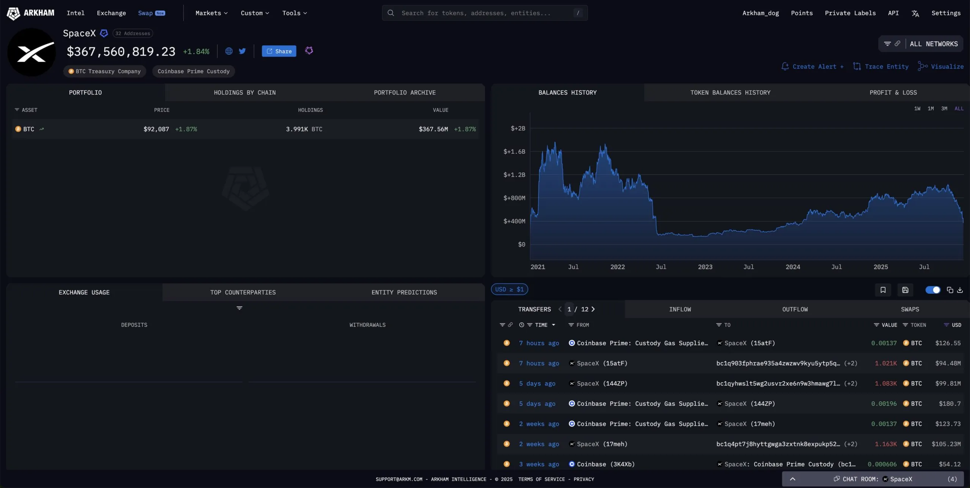Click the Share button
Viewport: 970px width, 488px height.
tap(279, 51)
